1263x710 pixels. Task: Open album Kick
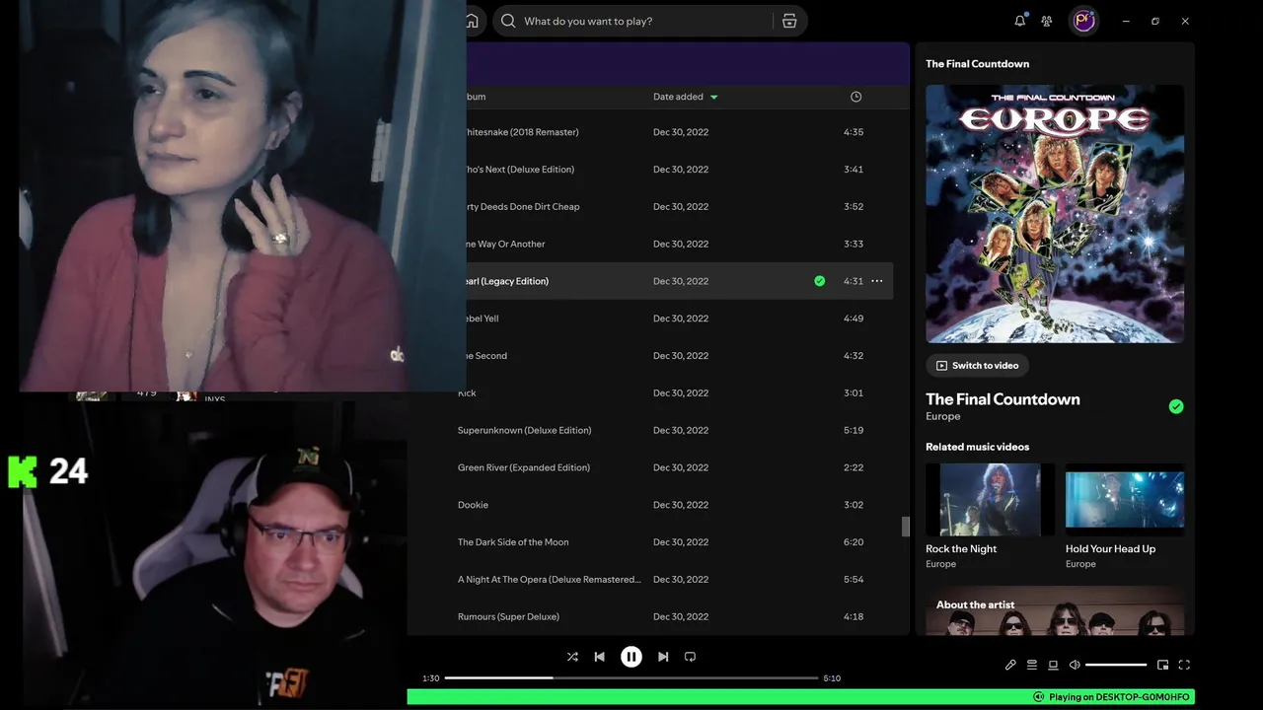[x=467, y=393]
